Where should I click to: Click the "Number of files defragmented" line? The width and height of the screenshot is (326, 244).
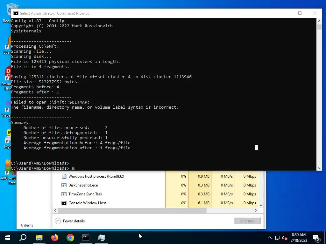pyautogui.click(x=65, y=132)
